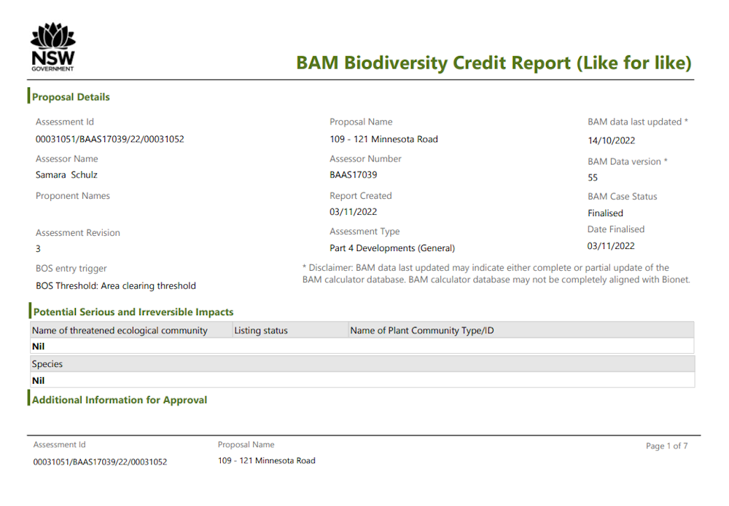Viewport: 729px width, 506px height.
Task: Click the Assessor Number BAAS17039
Action: pyautogui.click(x=354, y=175)
